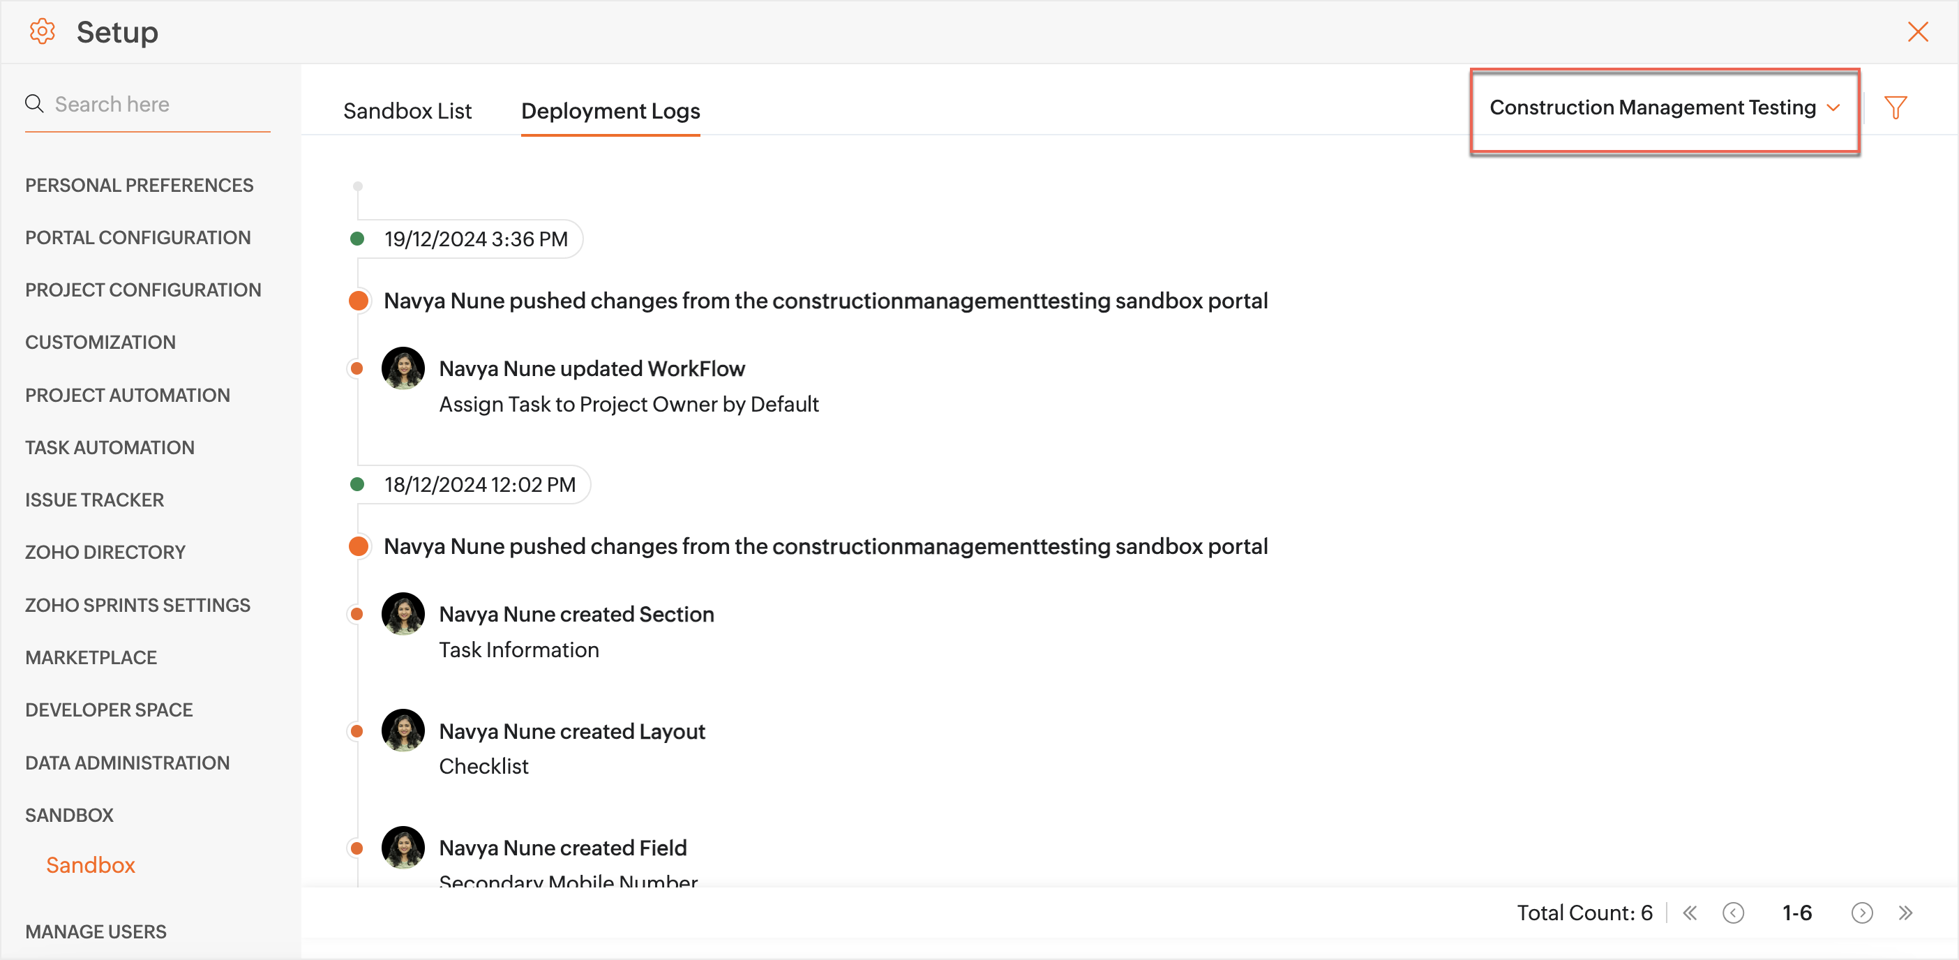The height and width of the screenshot is (960, 1959).
Task: Go to previous page of logs
Action: [1733, 913]
